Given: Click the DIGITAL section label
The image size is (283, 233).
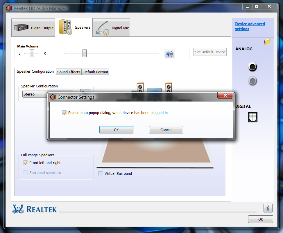Looking at the screenshot, I should click(x=243, y=106).
